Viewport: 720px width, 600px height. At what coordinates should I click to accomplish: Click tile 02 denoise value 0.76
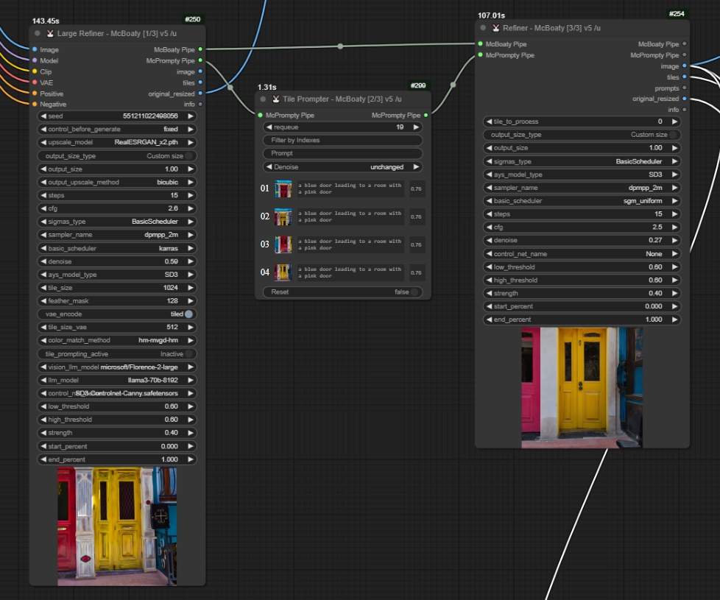[416, 216]
